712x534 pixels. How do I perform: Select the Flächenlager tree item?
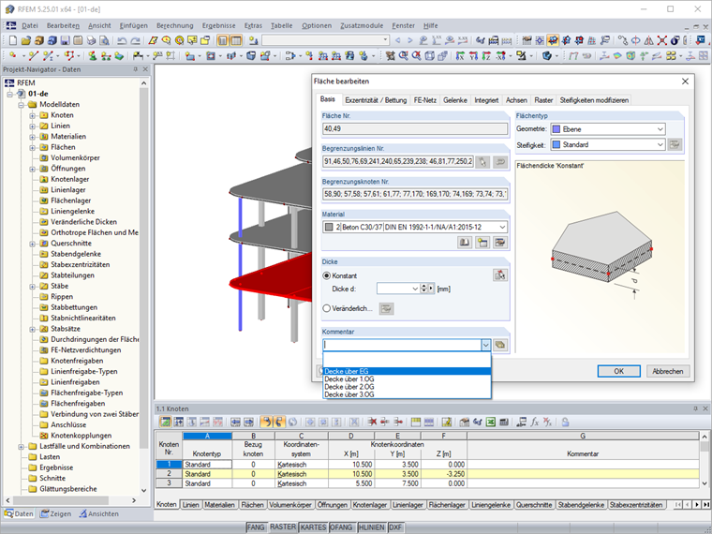click(x=70, y=200)
